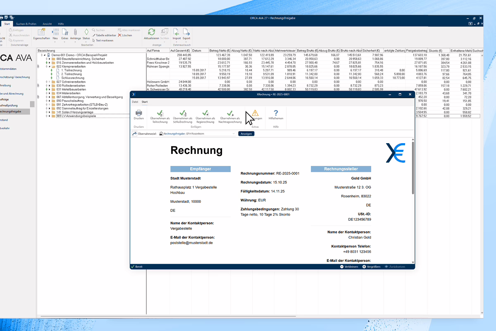The image size is (496, 331).
Task: Click the Drucken printer icon
Action: pos(139,113)
